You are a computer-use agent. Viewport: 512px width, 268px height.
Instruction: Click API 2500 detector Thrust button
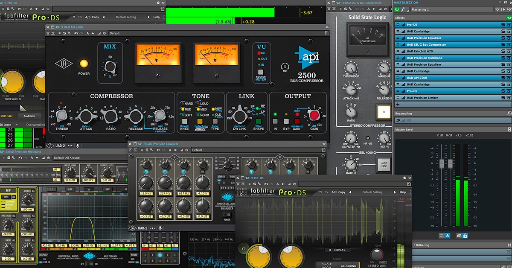[199, 121]
